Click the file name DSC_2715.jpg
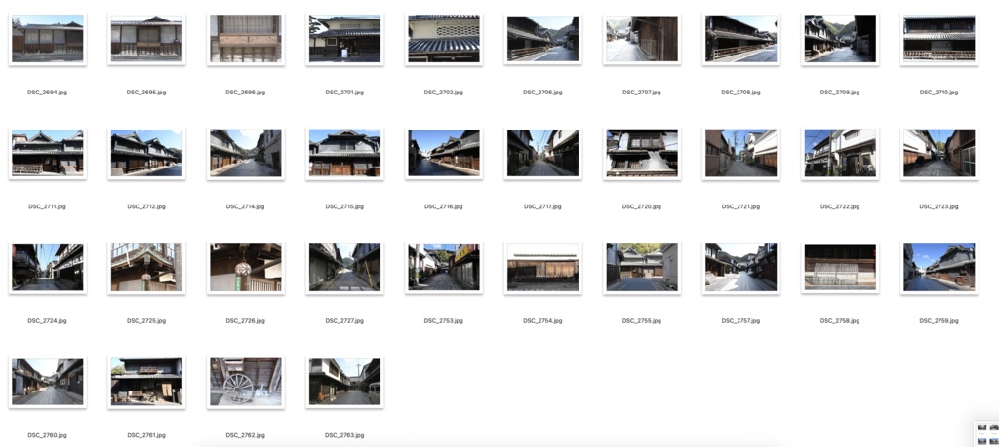 344,206
